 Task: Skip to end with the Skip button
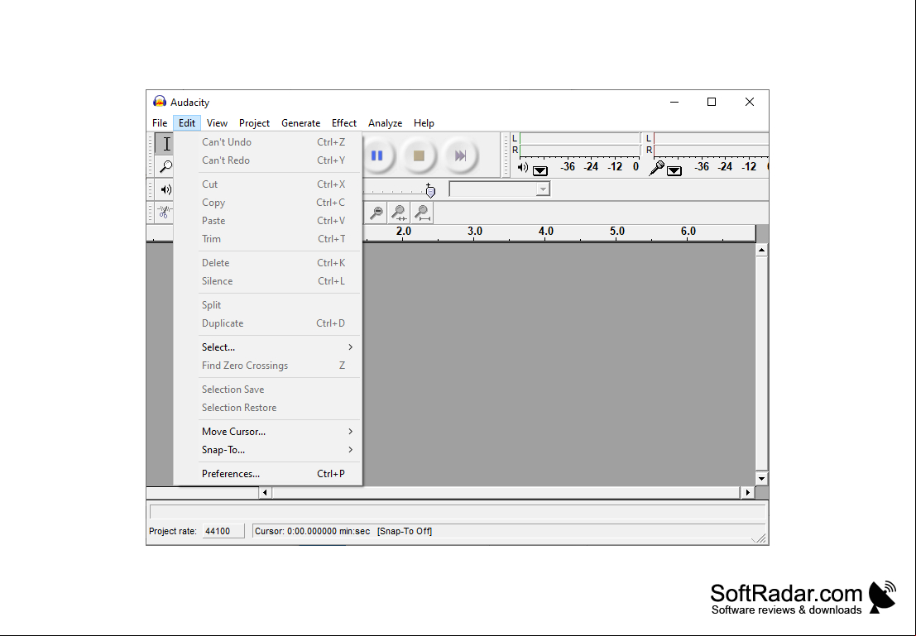[460, 155]
